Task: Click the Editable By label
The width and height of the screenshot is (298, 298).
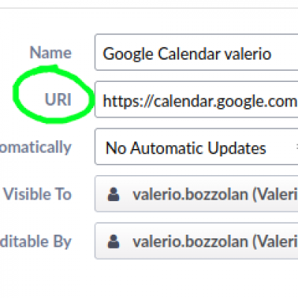Action: 36,241
